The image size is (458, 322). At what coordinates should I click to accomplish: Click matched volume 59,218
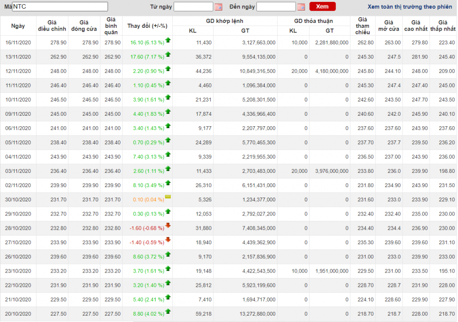(x=204, y=314)
